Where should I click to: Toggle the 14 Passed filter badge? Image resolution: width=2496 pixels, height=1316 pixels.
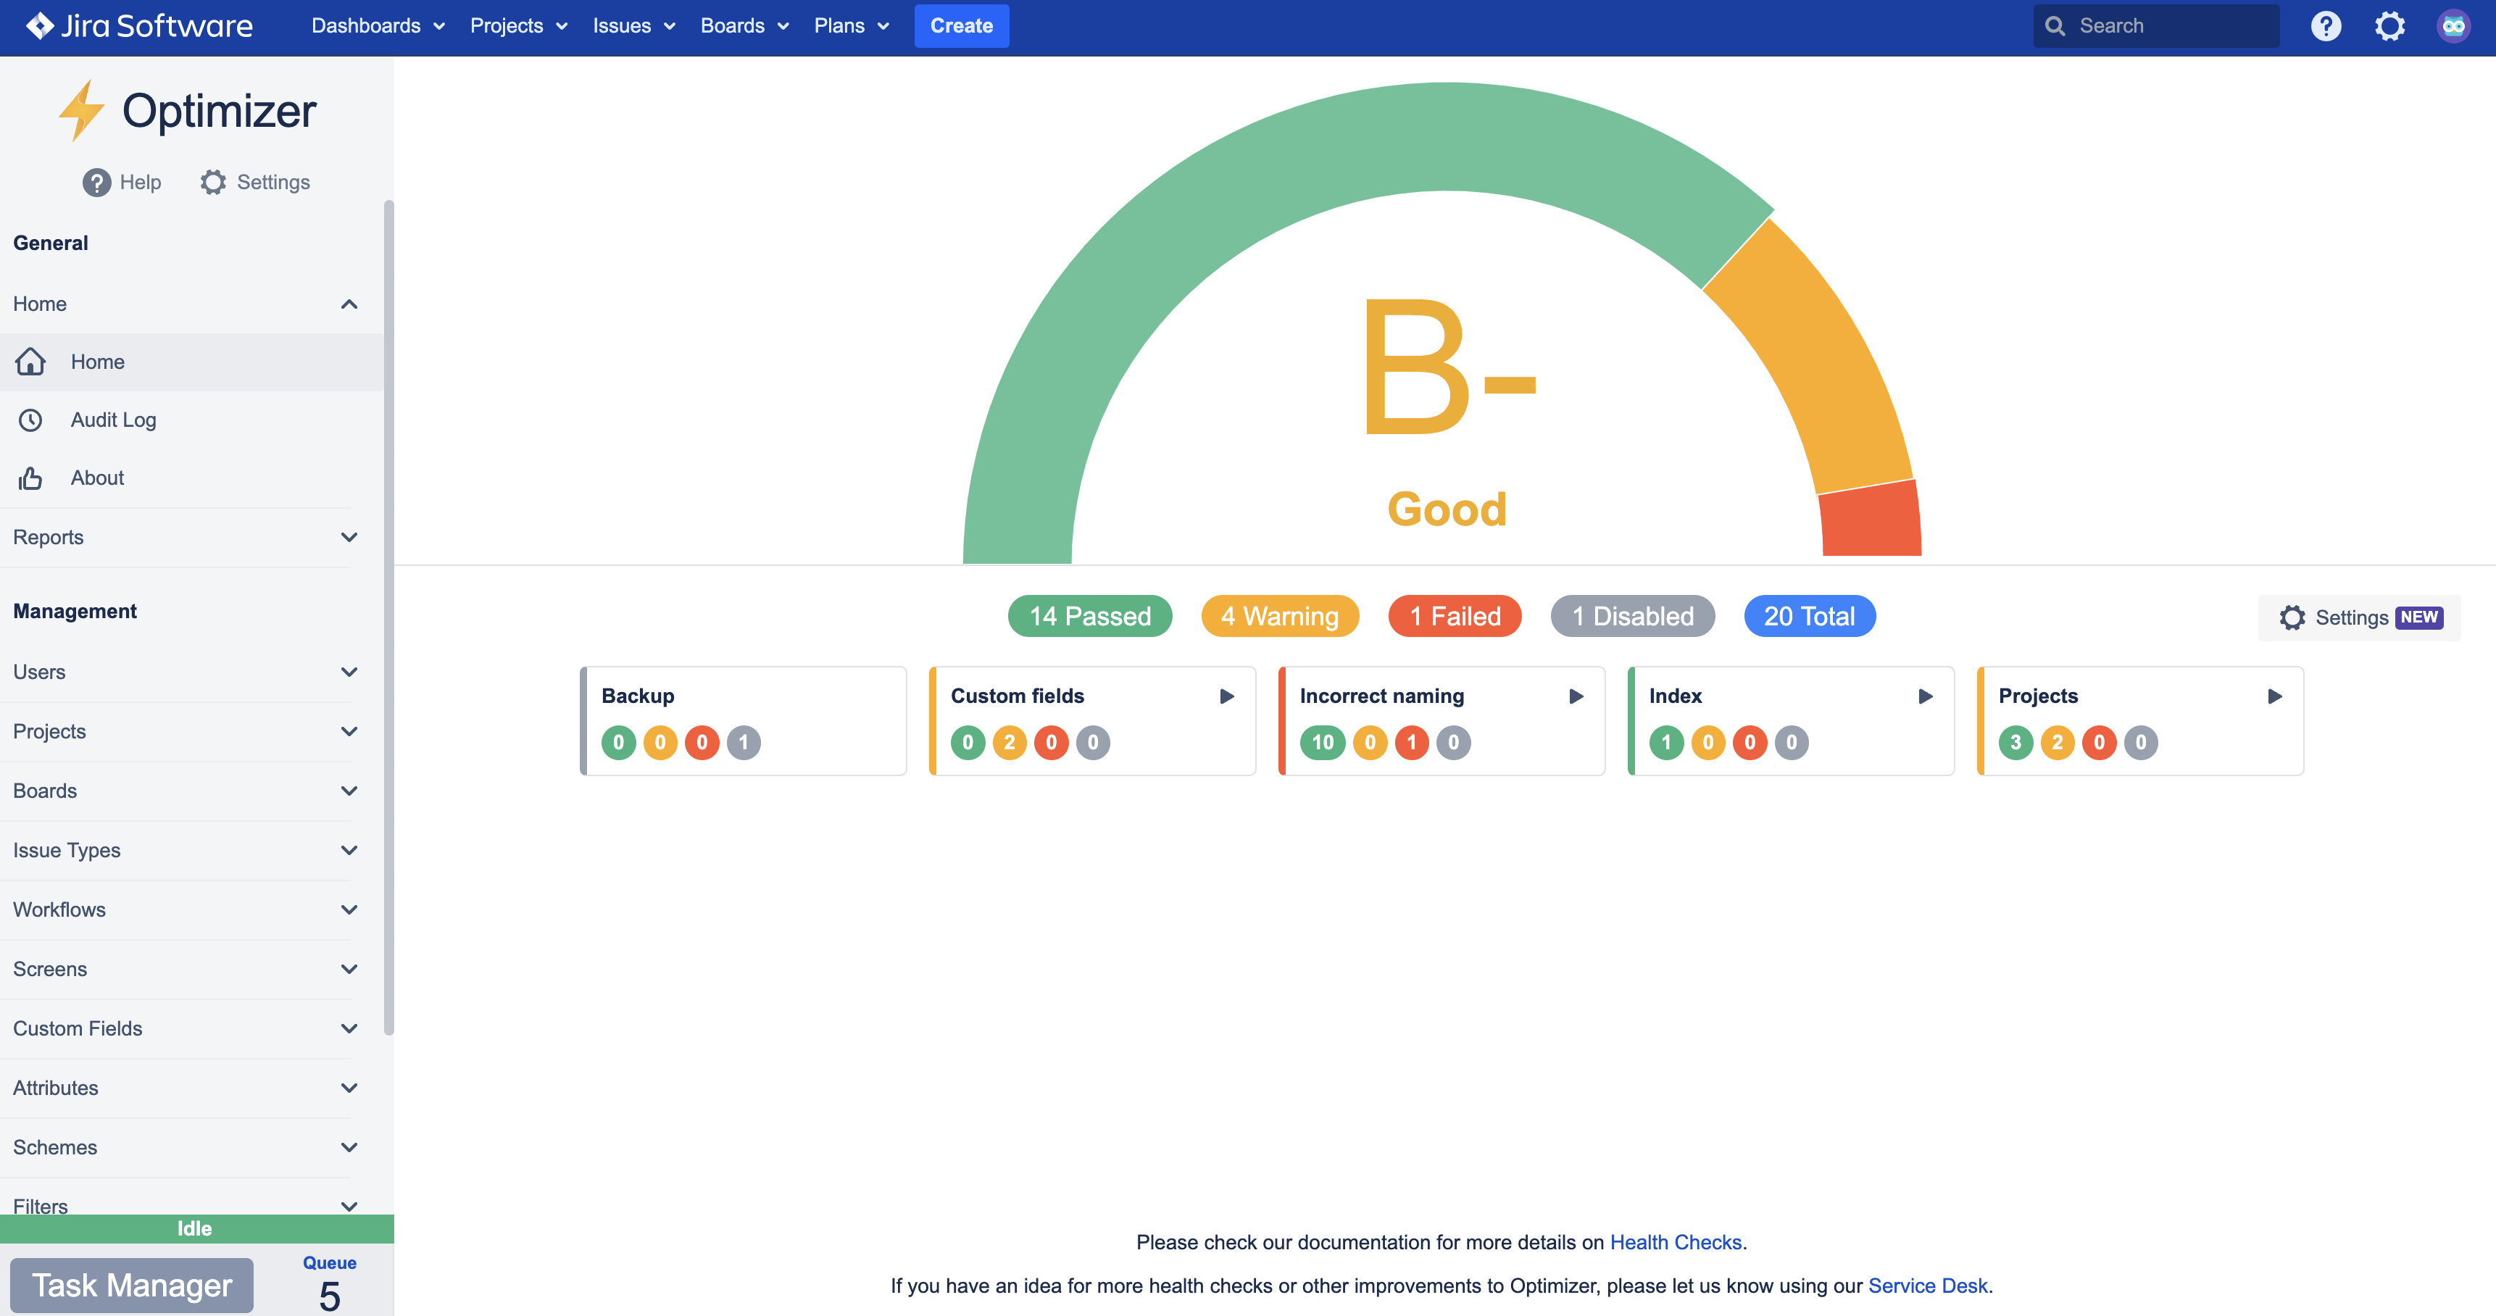[x=1089, y=616]
